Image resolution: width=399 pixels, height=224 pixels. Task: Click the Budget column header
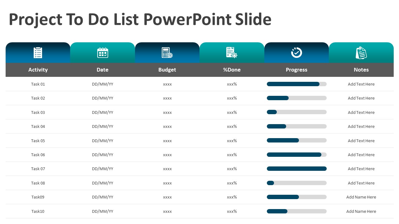coord(167,70)
